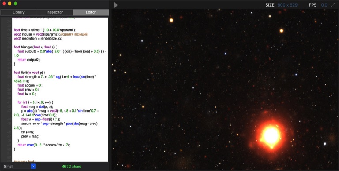Click the blue dropdown arrow beside Small
339x171 pixels.
click(33, 166)
